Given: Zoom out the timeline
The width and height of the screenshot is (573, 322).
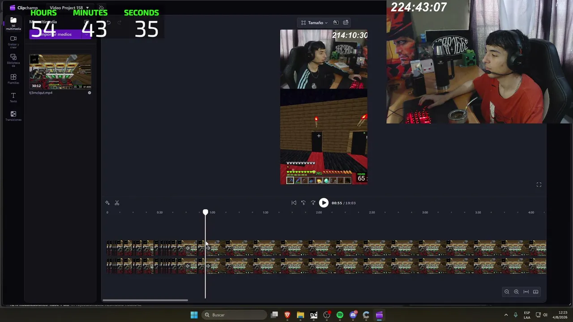Looking at the screenshot, I should tap(507, 292).
